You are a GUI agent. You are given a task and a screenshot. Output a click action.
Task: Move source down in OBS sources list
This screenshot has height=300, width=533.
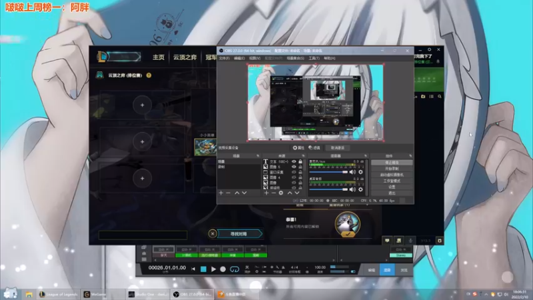click(x=296, y=193)
